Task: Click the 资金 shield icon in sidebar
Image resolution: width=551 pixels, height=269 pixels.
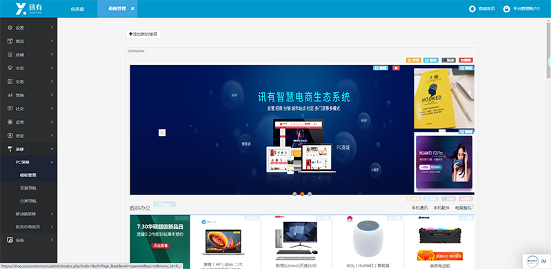Action: coord(10,135)
